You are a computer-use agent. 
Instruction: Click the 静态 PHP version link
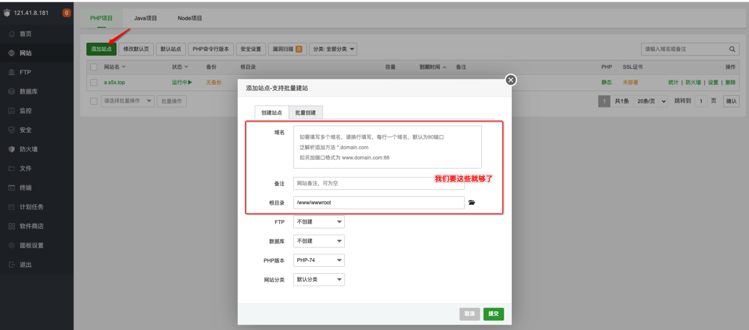coord(606,82)
